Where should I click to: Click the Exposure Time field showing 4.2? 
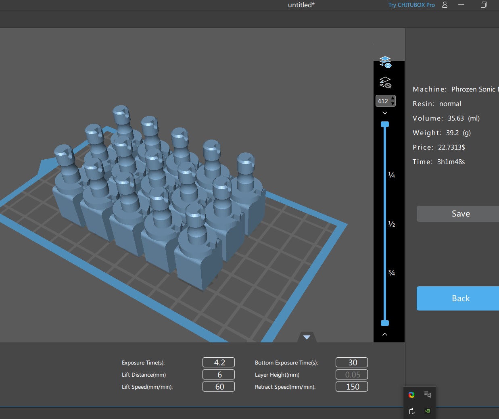click(x=219, y=363)
